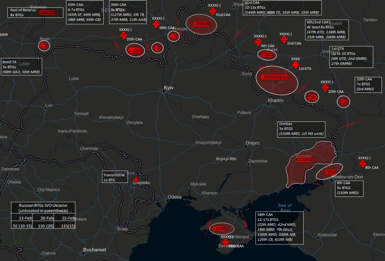385x261 pixels.
Task: Click the Brest TA 3x BTGs label box
Action: pyautogui.click(x=21, y=67)
